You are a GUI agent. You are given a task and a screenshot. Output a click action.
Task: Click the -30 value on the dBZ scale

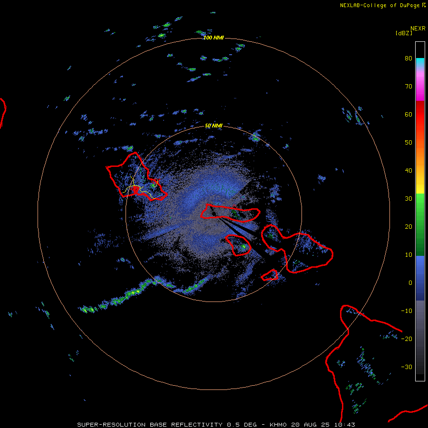407,367
